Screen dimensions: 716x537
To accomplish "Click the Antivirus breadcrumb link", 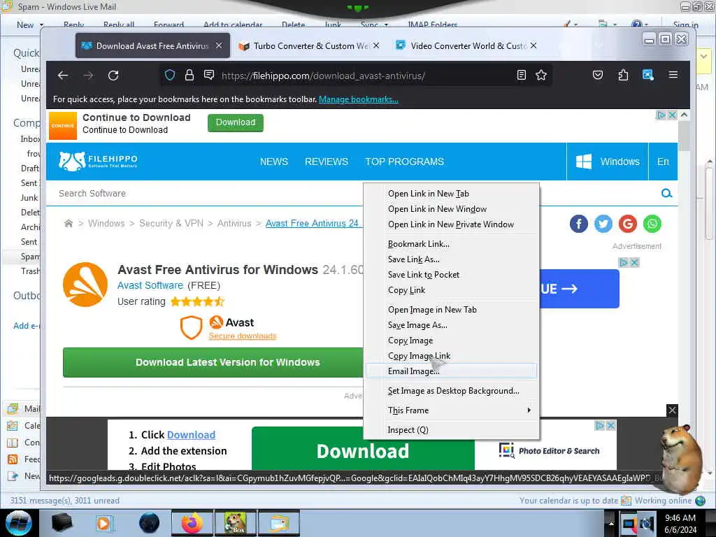I will tap(234, 223).
